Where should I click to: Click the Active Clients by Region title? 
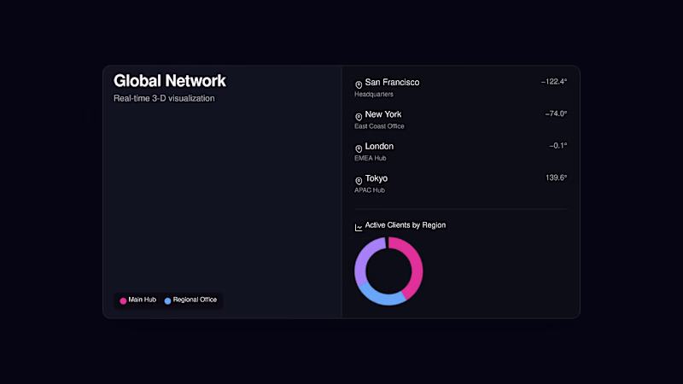405,225
